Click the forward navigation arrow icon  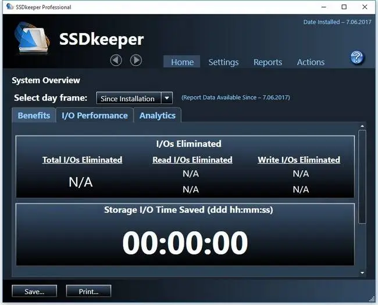point(136,60)
